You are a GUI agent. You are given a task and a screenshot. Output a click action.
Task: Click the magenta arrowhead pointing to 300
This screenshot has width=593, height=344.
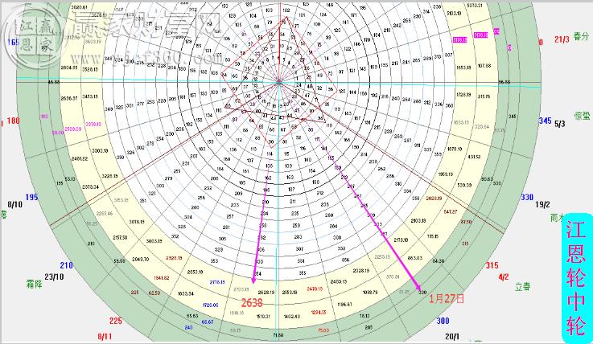[418, 289]
